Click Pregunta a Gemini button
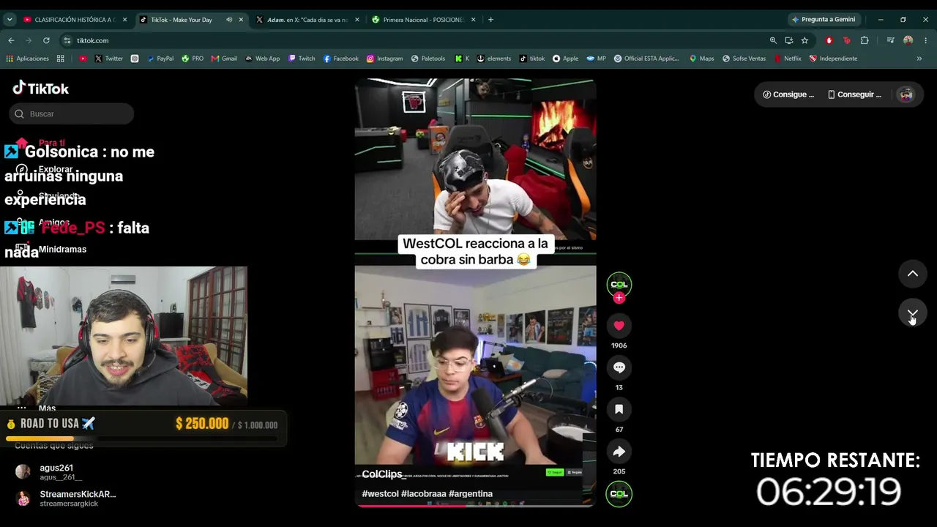 pos(824,20)
